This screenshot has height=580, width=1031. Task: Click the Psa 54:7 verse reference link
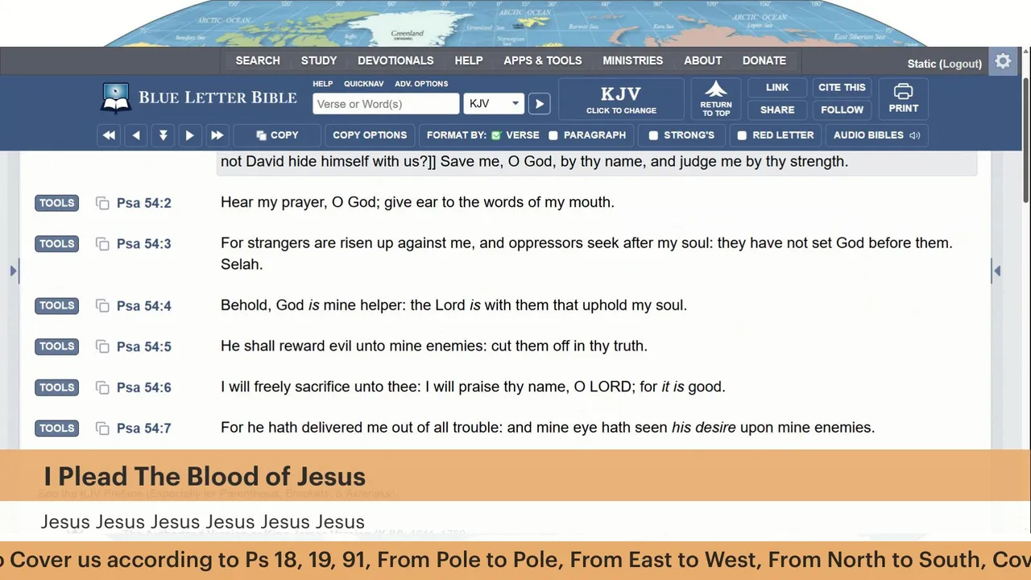pyautogui.click(x=144, y=429)
